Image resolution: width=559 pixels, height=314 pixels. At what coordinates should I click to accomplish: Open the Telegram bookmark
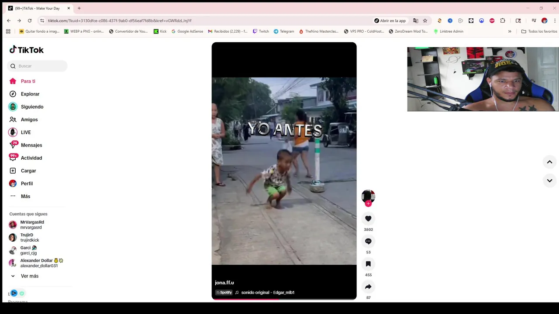[x=284, y=31]
